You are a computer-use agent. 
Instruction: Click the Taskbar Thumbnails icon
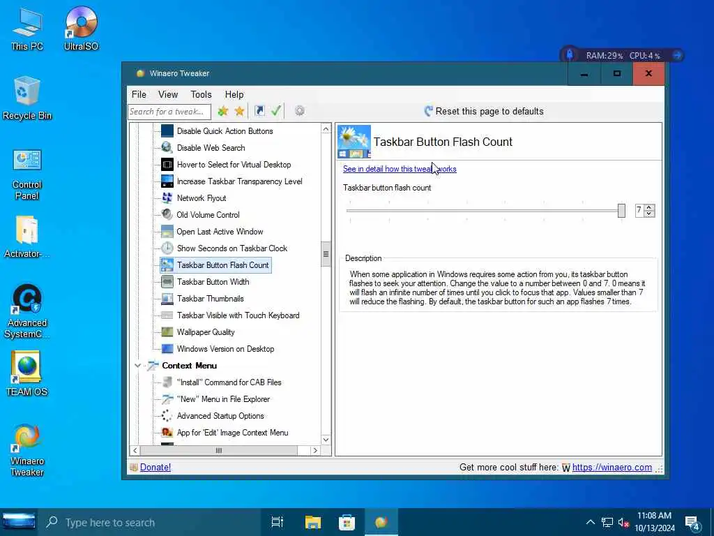coord(167,299)
